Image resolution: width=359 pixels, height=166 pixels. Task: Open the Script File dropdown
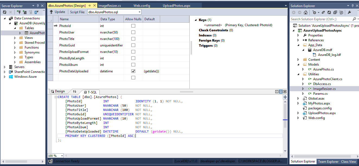tap(140, 12)
